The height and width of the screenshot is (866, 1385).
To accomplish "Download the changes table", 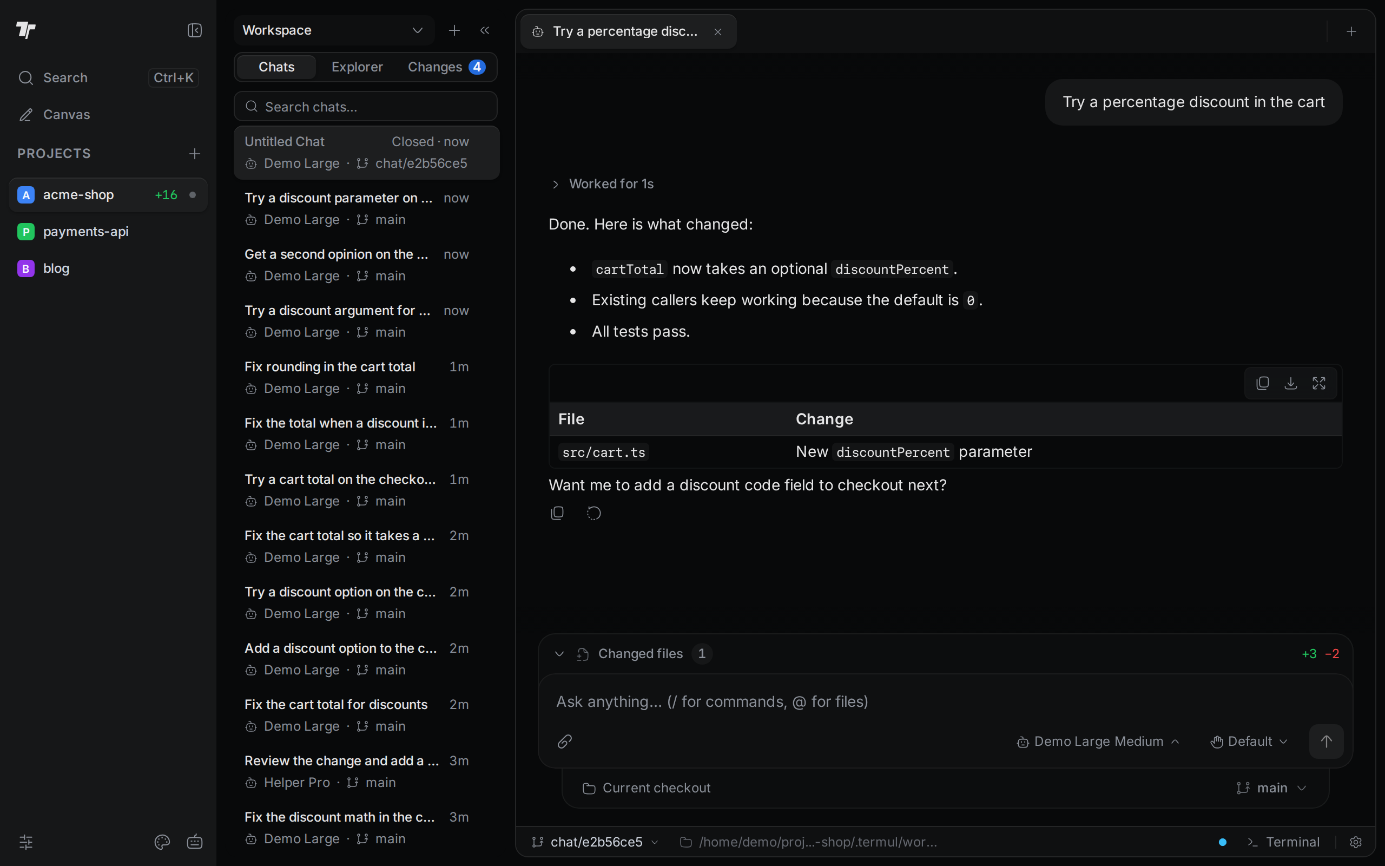I will 1290,383.
